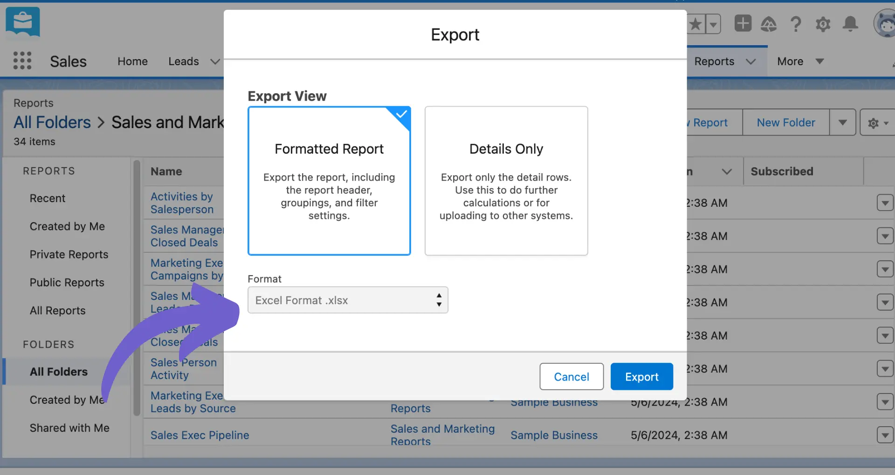Open the Marketing Exec Leads by Source report

[193, 402]
